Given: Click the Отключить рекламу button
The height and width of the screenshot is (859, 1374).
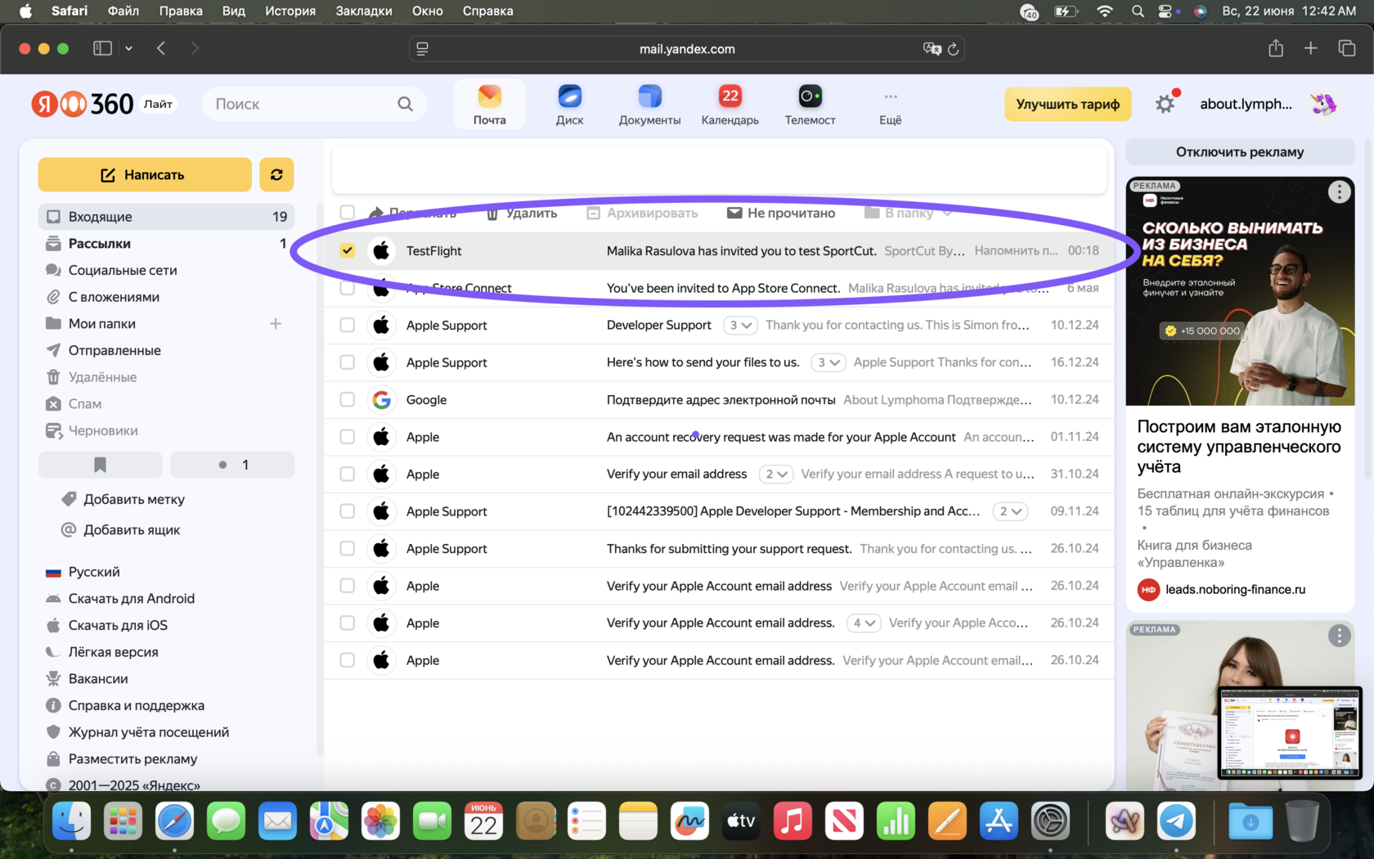Looking at the screenshot, I should pos(1240,152).
